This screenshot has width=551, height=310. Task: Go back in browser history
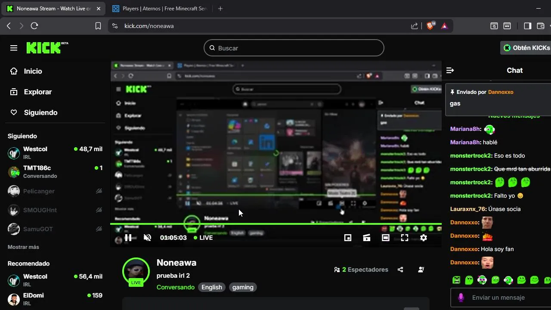[9, 26]
